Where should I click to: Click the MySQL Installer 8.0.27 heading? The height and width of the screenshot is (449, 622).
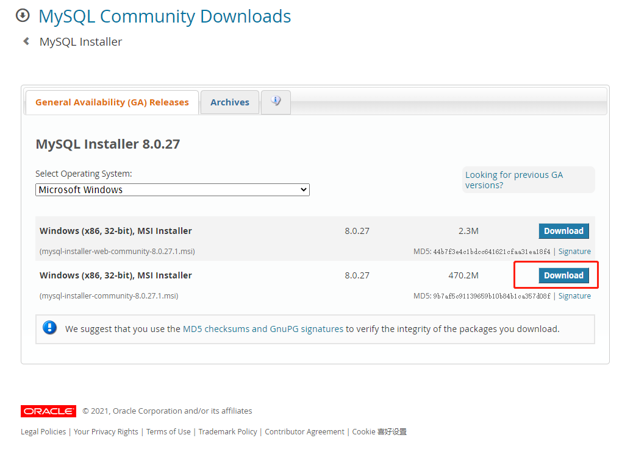tap(108, 144)
